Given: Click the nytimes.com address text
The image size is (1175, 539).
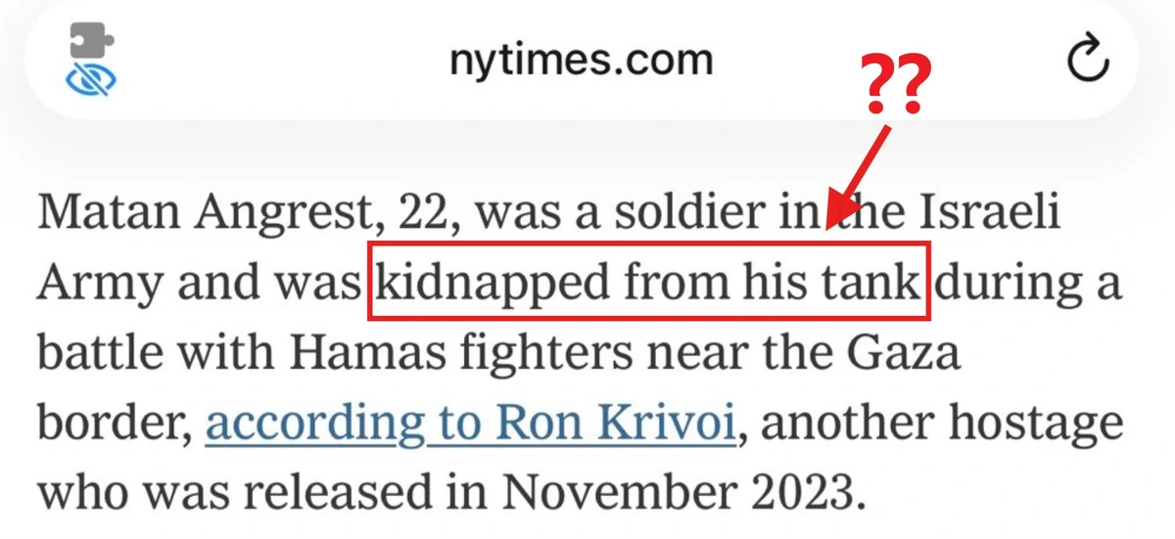Looking at the screenshot, I should (x=581, y=61).
